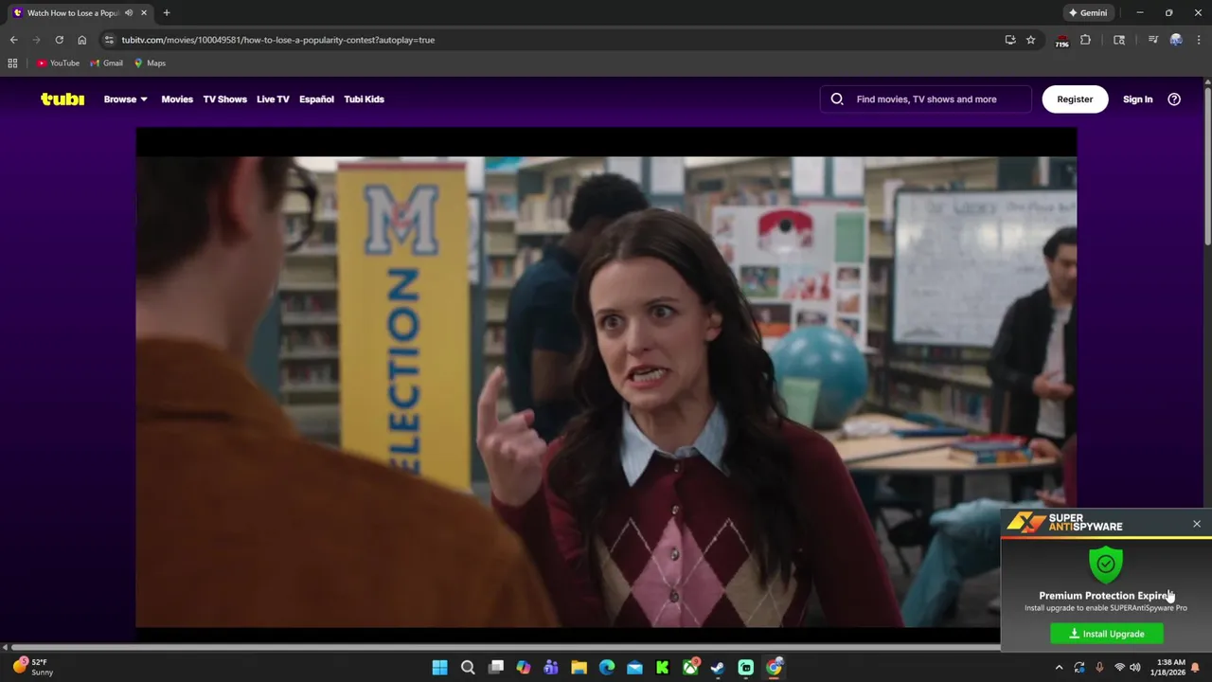This screenshot has height=682, width=1212.
Task: Open the extension icon showing 71%
Action: (1062, 41)
